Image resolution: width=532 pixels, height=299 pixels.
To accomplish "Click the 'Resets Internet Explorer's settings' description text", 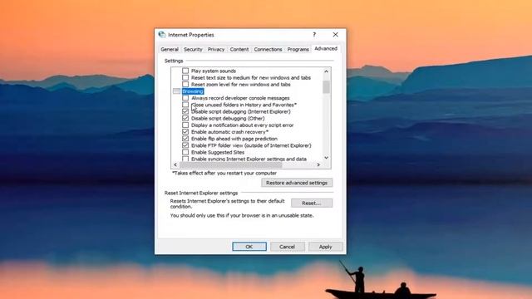I will click(227, 203).
